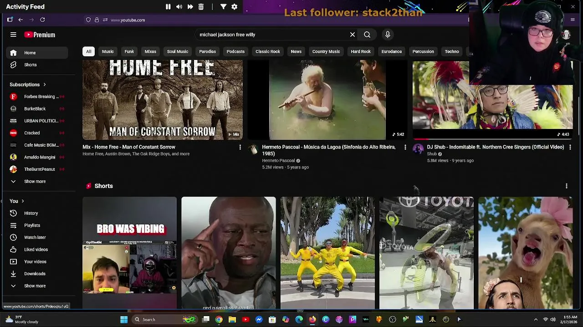
Task: Select the All filter chip
Action: [89, 51]
